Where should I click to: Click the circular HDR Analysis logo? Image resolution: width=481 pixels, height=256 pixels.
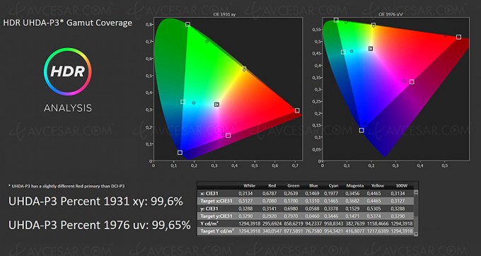[x=68, y=71]
